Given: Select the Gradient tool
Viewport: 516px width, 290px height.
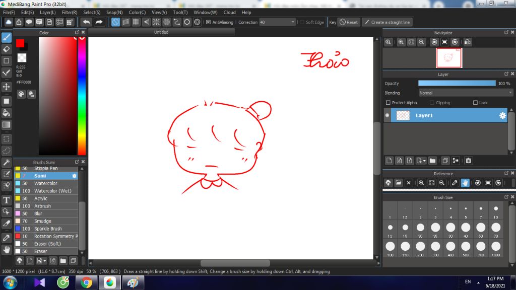Looking at the screenshot, I should point(6,125).
